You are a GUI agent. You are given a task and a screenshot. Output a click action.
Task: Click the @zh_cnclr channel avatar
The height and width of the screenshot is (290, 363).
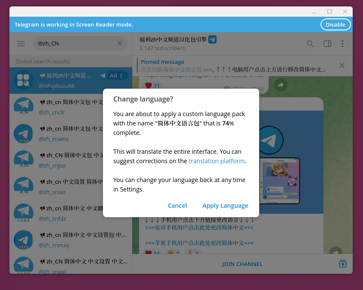[24, 107]
